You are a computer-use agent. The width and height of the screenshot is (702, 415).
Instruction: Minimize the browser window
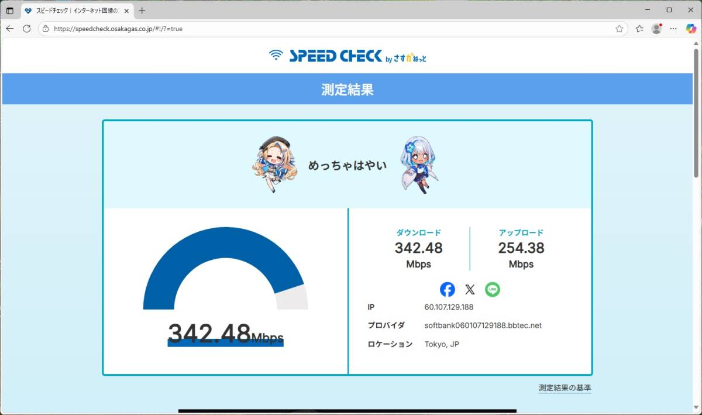click(648, 10)
